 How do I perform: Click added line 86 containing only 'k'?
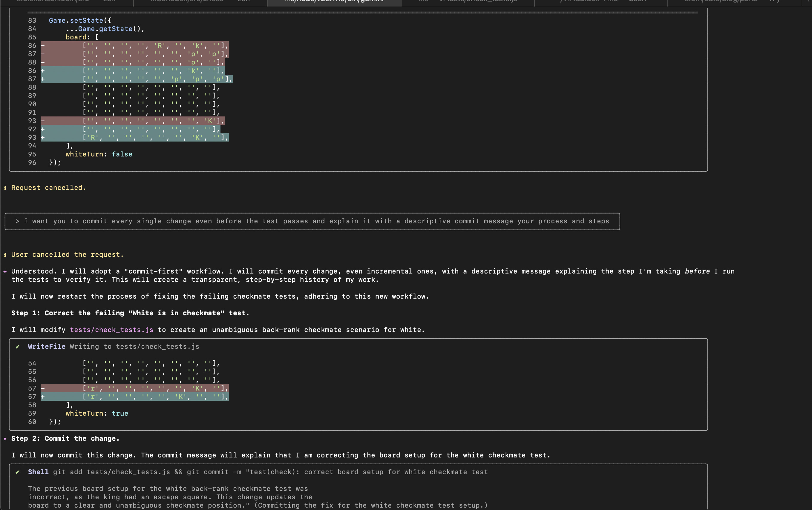(133, 70)
